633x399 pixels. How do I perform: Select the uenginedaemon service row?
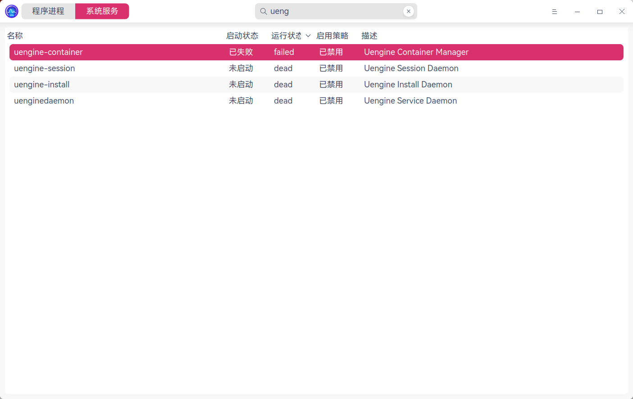click(180, 100)
